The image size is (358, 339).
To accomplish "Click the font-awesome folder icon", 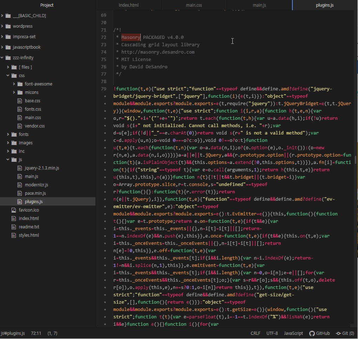I will (x=20, y=84).
